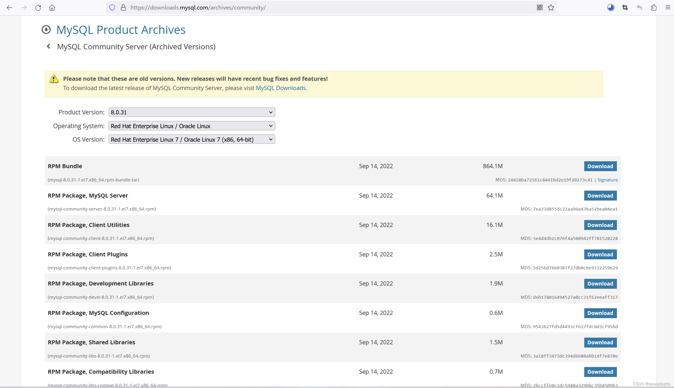Click MySQL Product Archives heading link
The height and width of the screenshot is (388, 674).
pyautogui.click(x=121, y=30)
